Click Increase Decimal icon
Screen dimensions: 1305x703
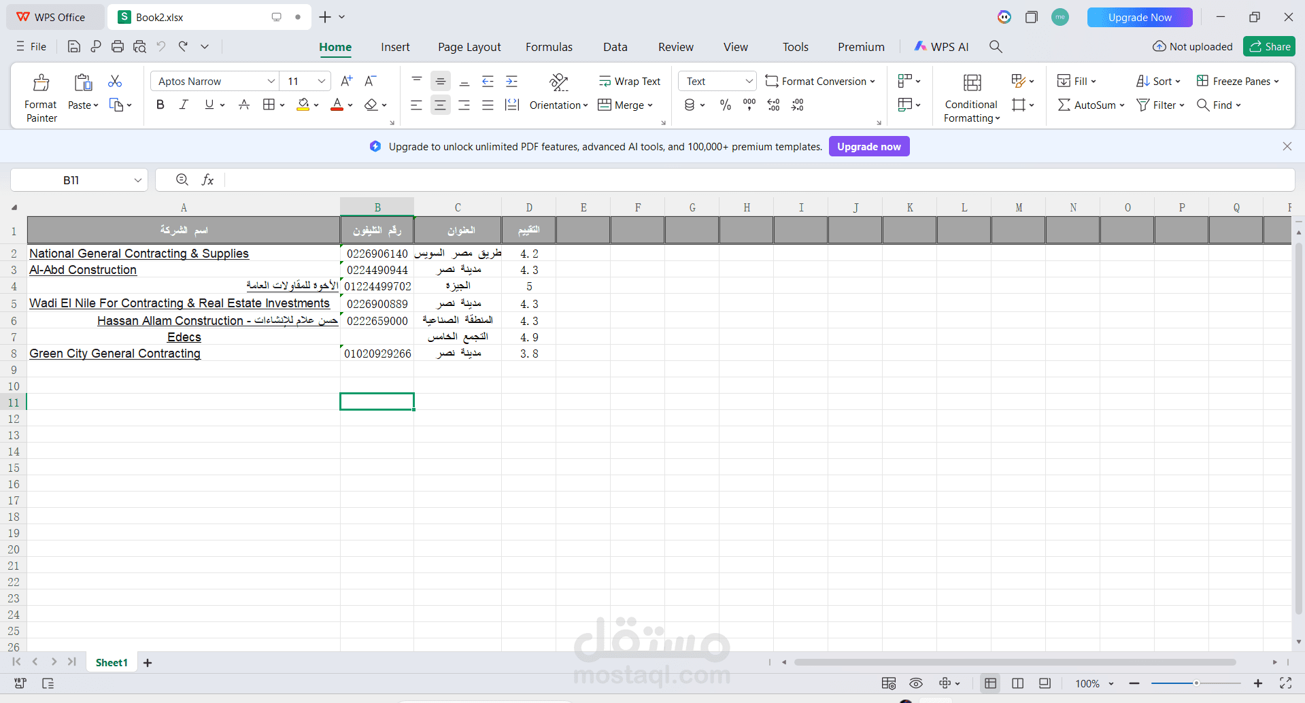click(x=773, y=105)
